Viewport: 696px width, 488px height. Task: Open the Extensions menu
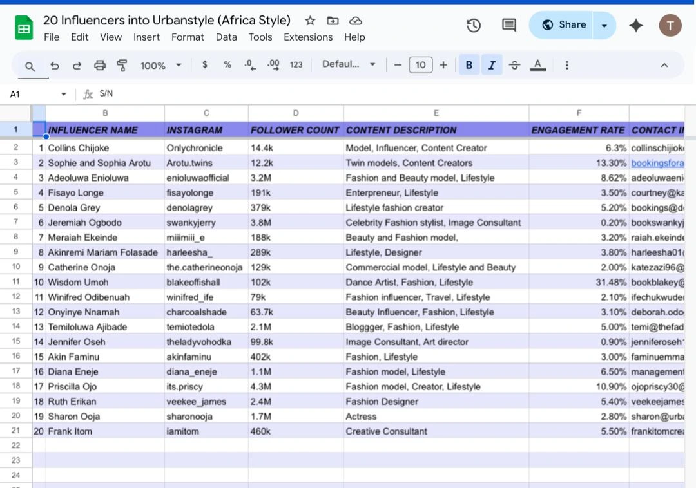pyautogui.click(x=308, y=37)
